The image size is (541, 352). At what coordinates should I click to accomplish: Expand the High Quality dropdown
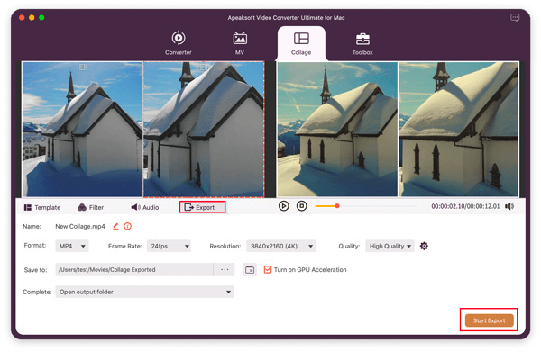coord(390,247)
